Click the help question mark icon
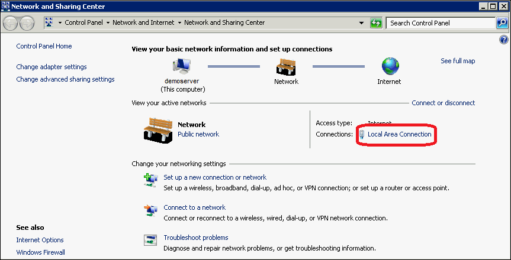This screenshot has width=511, height=260. point(504,39)
